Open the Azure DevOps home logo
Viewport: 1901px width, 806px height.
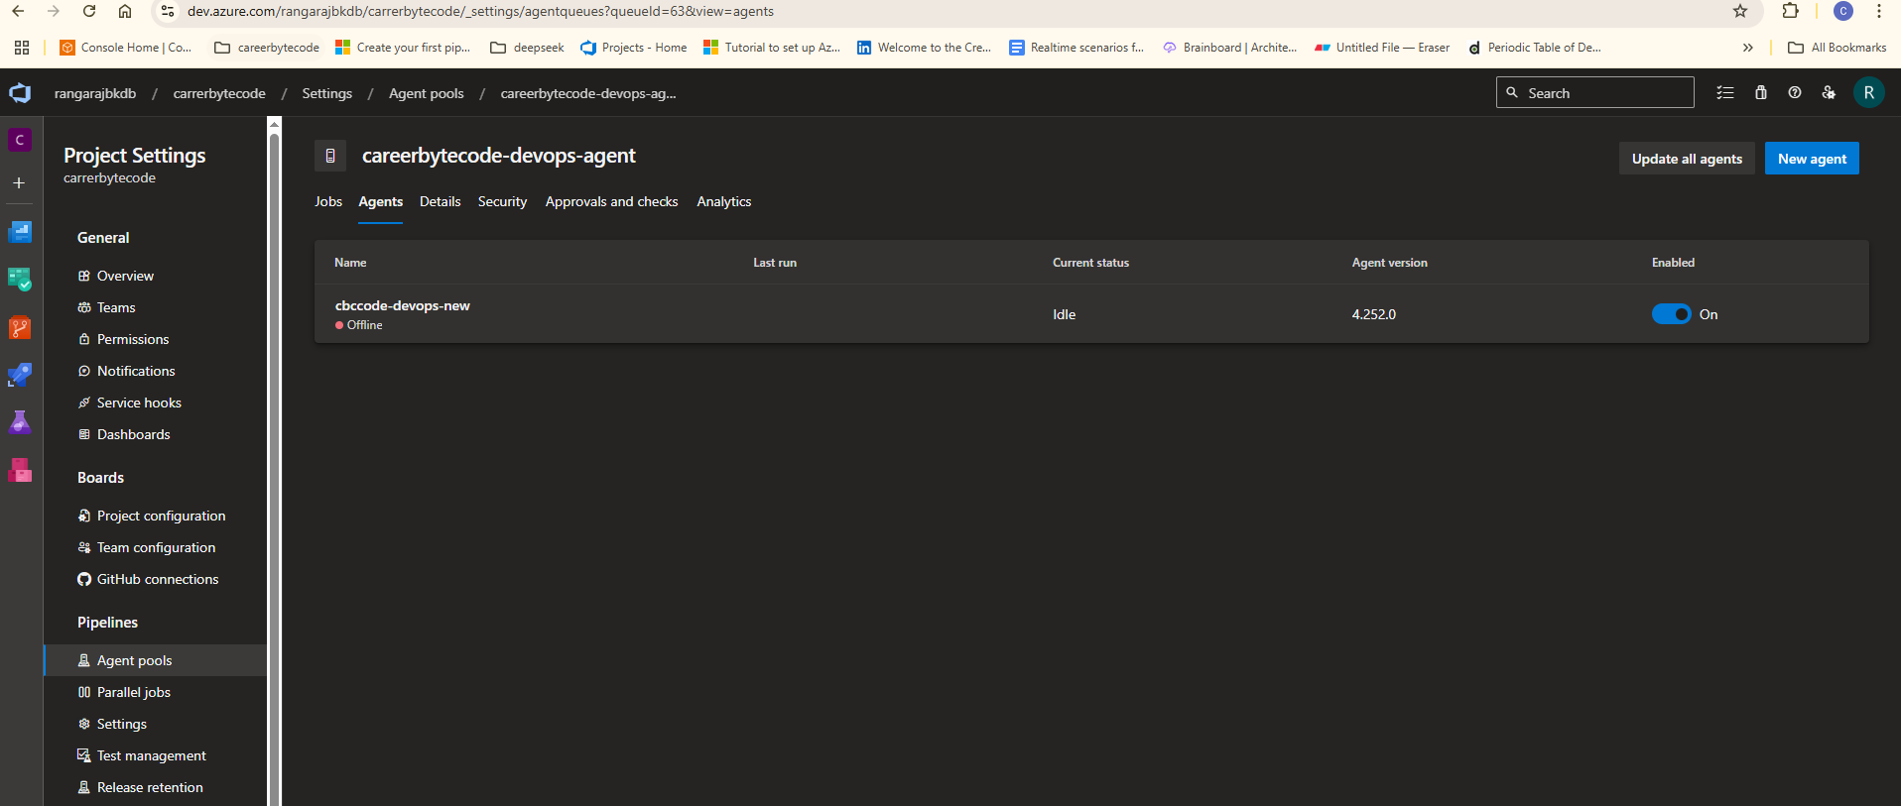[20, 93]
